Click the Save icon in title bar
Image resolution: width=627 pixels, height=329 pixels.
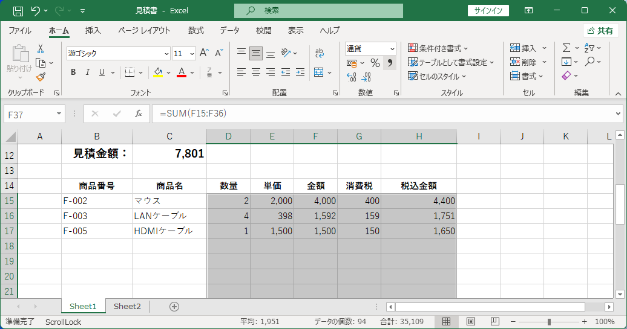click(x=18, y=11)
